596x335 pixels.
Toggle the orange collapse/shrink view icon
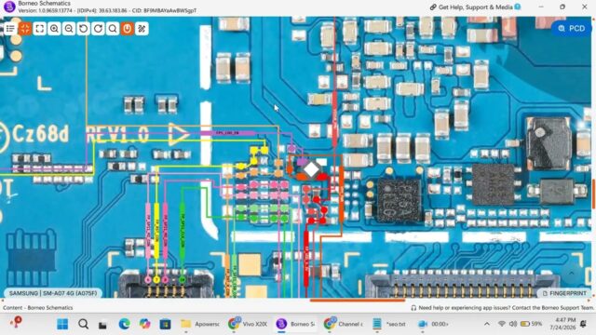pos(25,29)
